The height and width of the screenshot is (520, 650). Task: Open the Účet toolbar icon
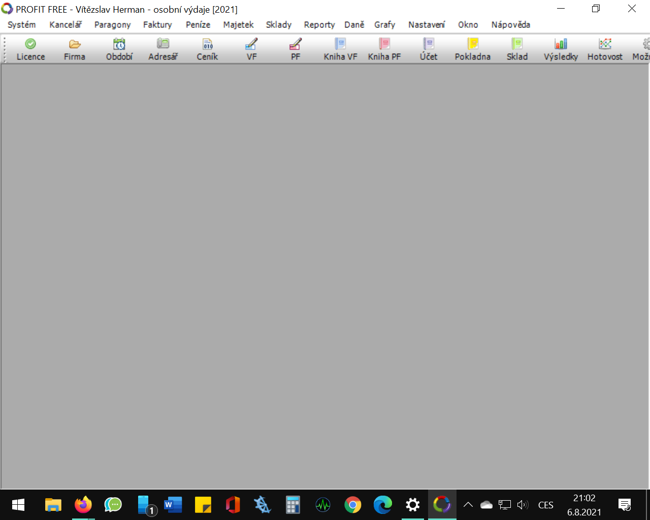coord(429,49)
